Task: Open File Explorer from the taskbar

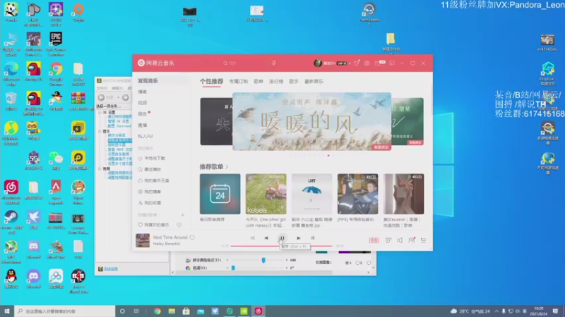Action: 172,311
